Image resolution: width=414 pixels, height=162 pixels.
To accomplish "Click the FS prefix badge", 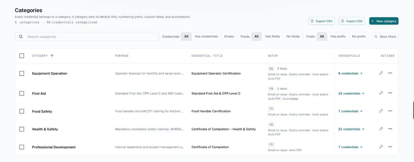I will [x=271, y=109].
